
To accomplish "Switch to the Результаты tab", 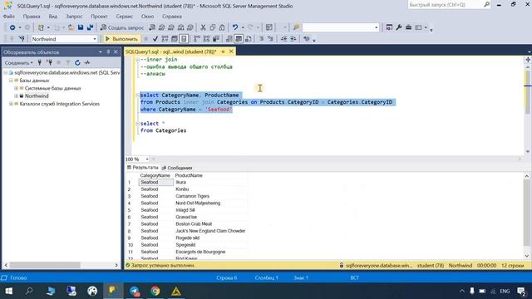I will (142, 168).
